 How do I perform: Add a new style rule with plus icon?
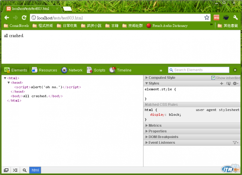click(x=221, y=83)
